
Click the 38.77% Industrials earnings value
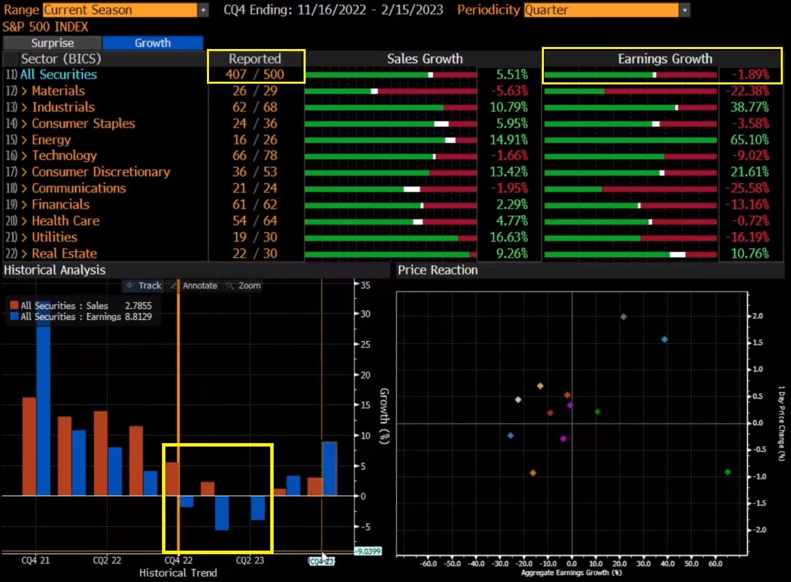[749, 107]
